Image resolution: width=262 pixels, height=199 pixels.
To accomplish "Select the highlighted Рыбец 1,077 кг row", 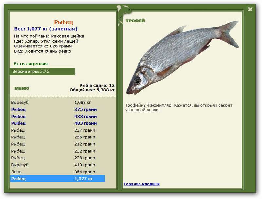I will (58, 179).
